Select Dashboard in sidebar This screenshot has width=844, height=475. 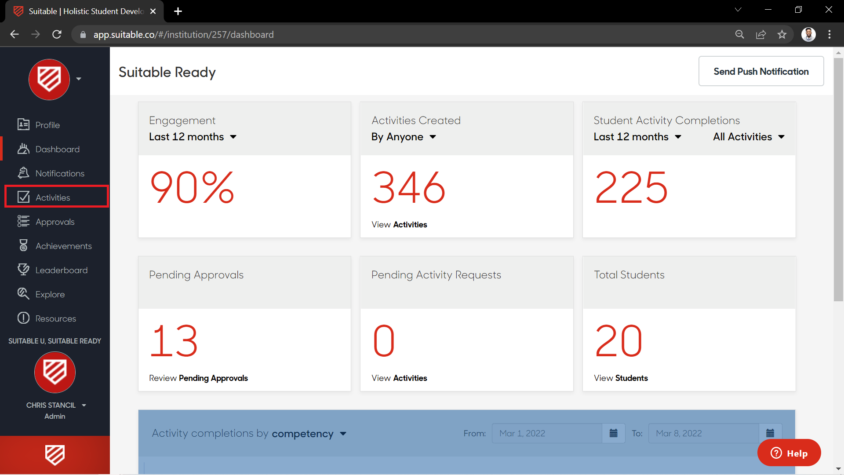point(57,149)
